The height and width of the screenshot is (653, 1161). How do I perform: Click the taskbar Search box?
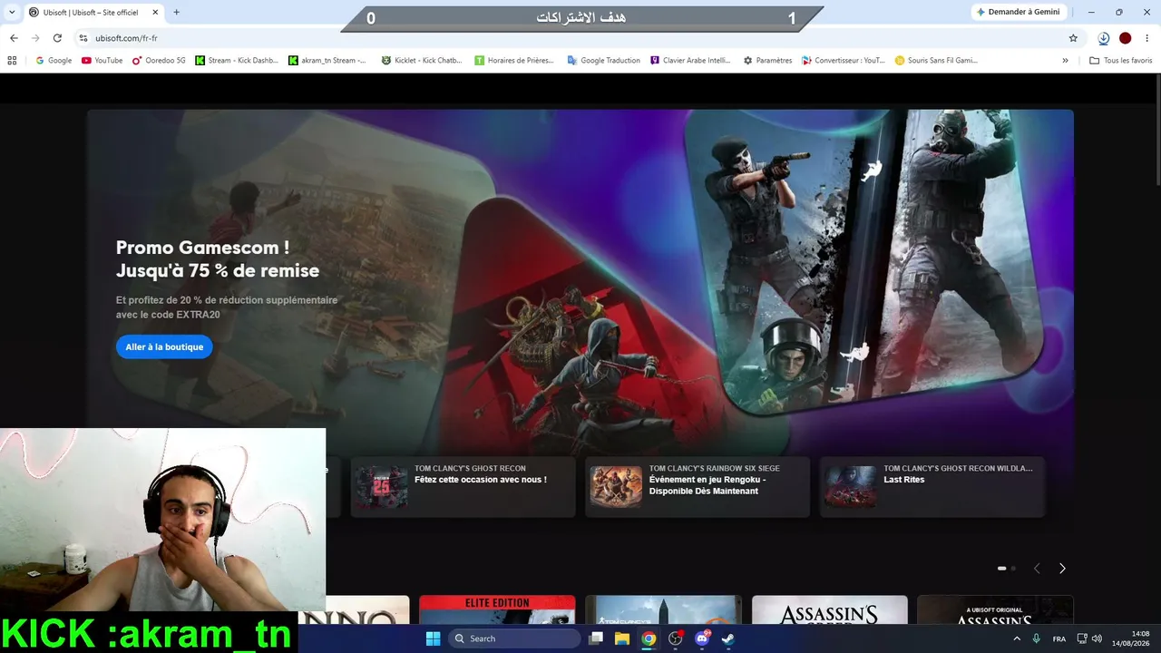click(515, 638)
